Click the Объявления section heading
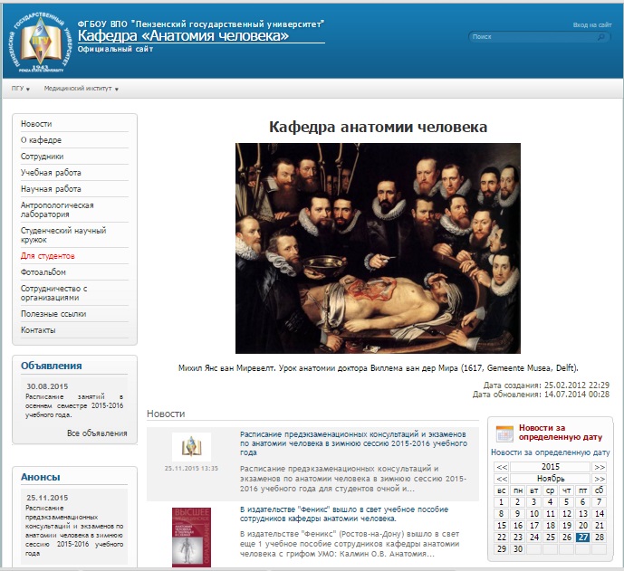The width and height of the screenshot is (624, 571). [x=52, y=366]
